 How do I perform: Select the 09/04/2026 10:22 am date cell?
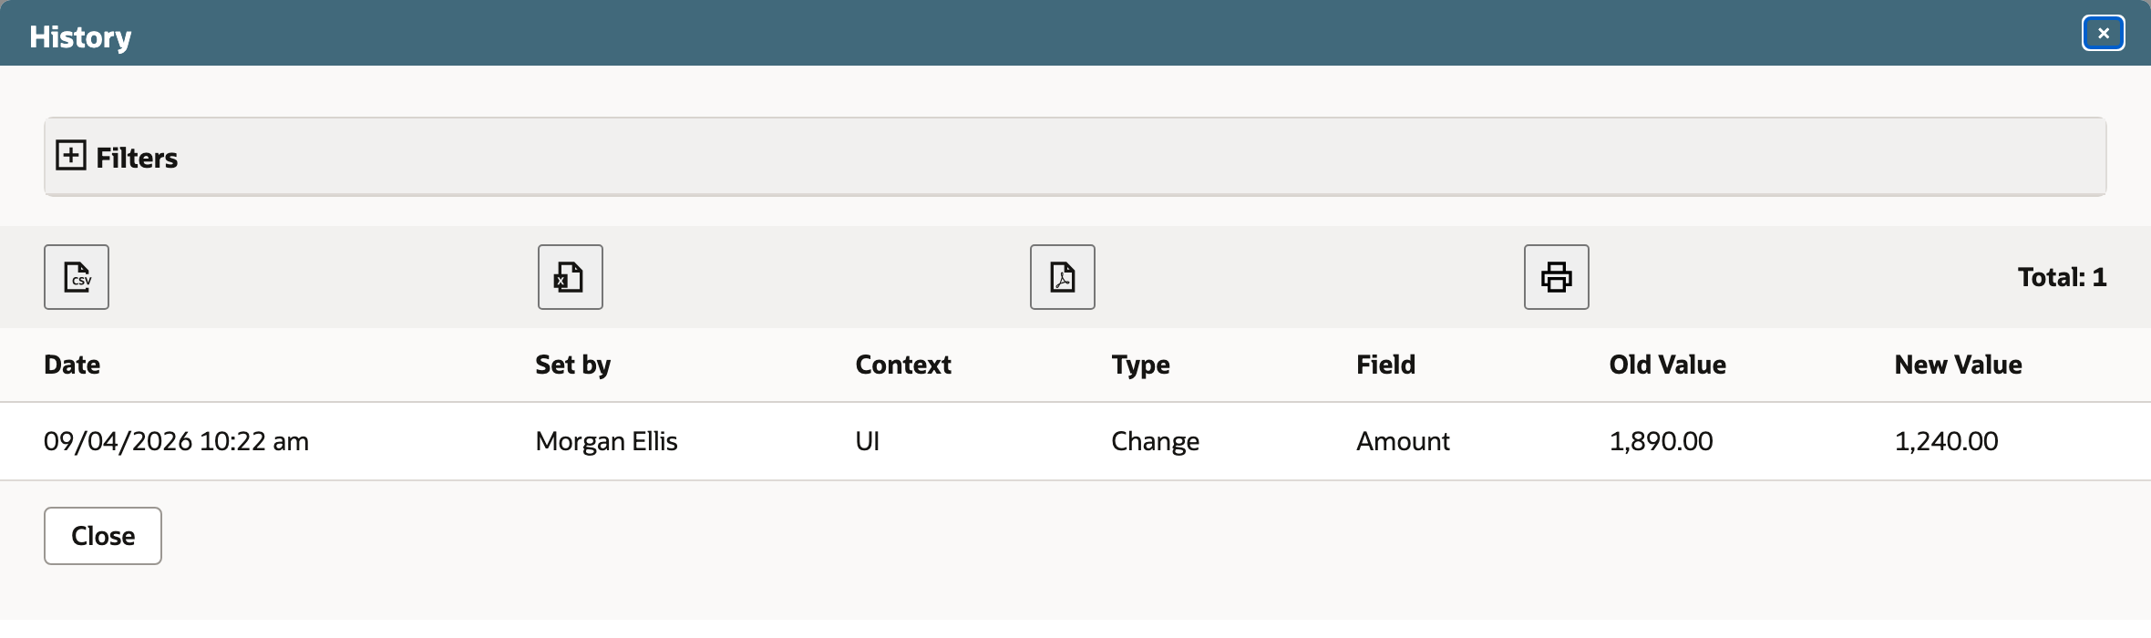[x=177, y=441]
